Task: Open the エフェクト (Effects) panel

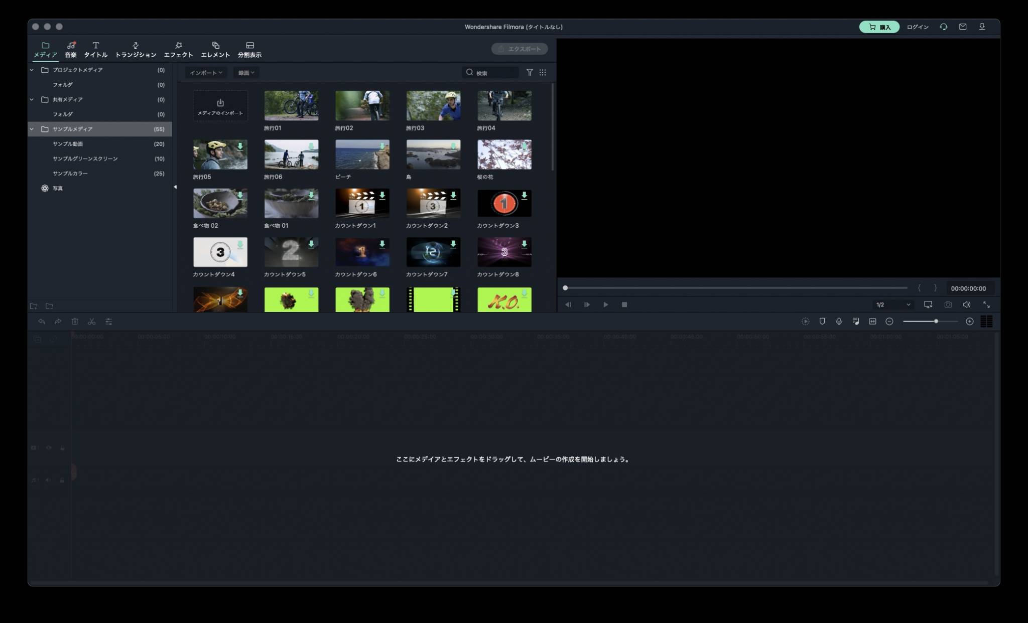Action: pos(179,49)
